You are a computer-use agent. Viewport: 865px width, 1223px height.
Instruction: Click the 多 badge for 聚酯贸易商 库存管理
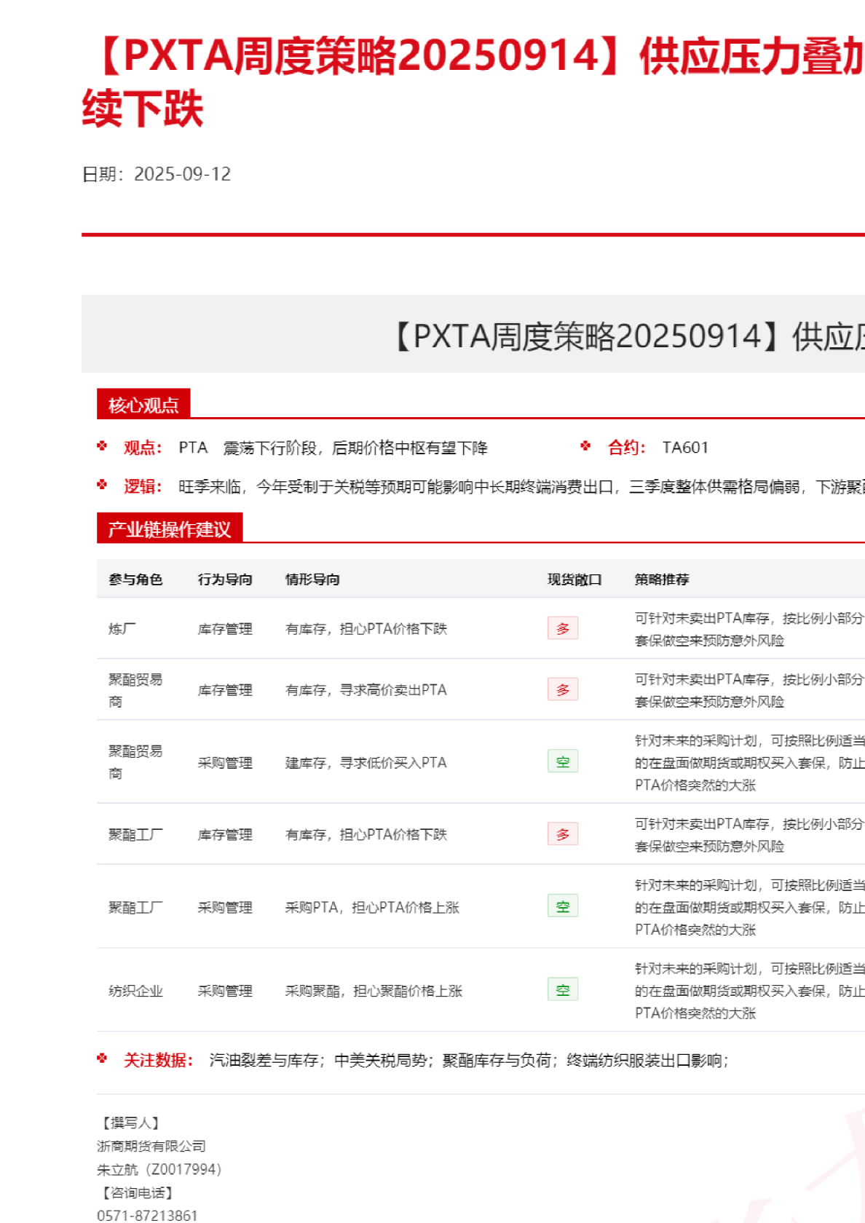(562, 689)
